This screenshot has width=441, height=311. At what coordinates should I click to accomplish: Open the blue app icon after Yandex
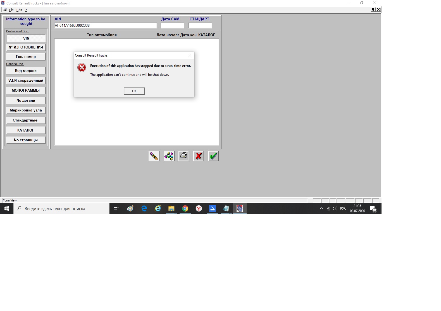pyautogui.click(x=213, y=208)
